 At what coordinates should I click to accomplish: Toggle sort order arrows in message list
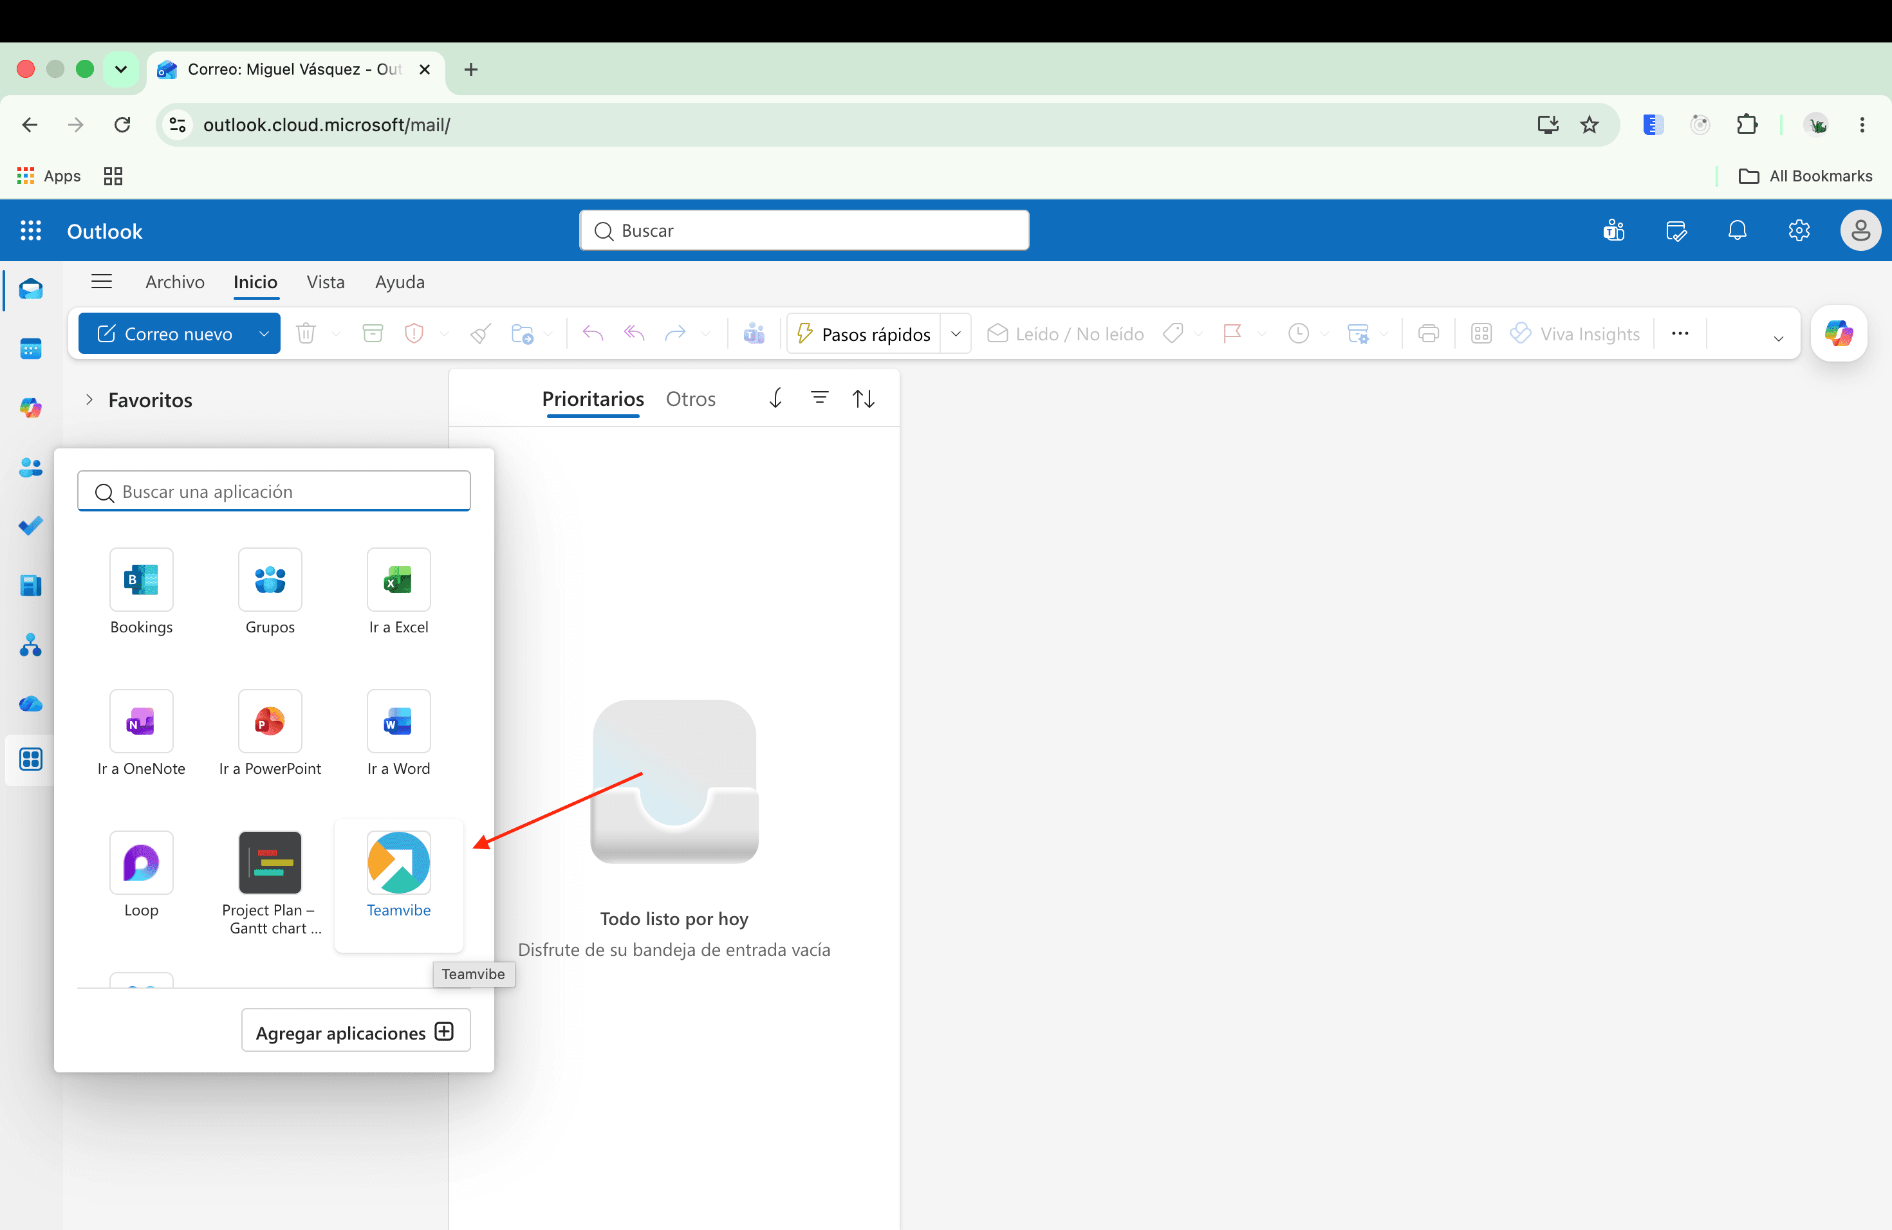(864, 399)
